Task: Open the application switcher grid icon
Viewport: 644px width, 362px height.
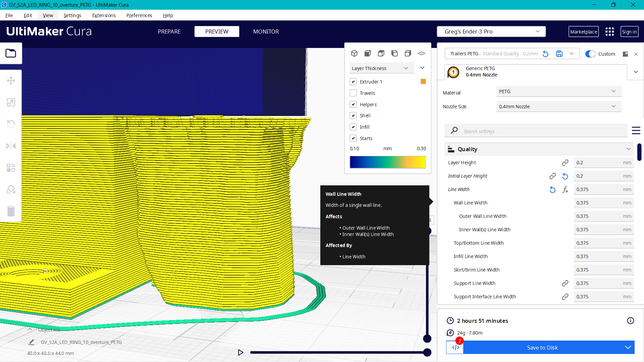Action: (x=609, y=32)
